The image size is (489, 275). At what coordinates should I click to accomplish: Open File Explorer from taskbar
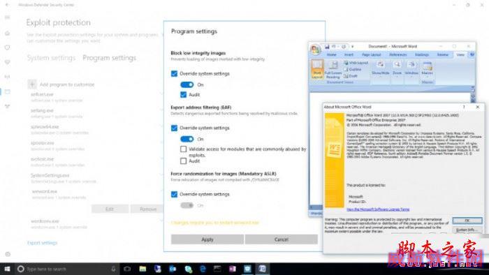click(143, 269)
